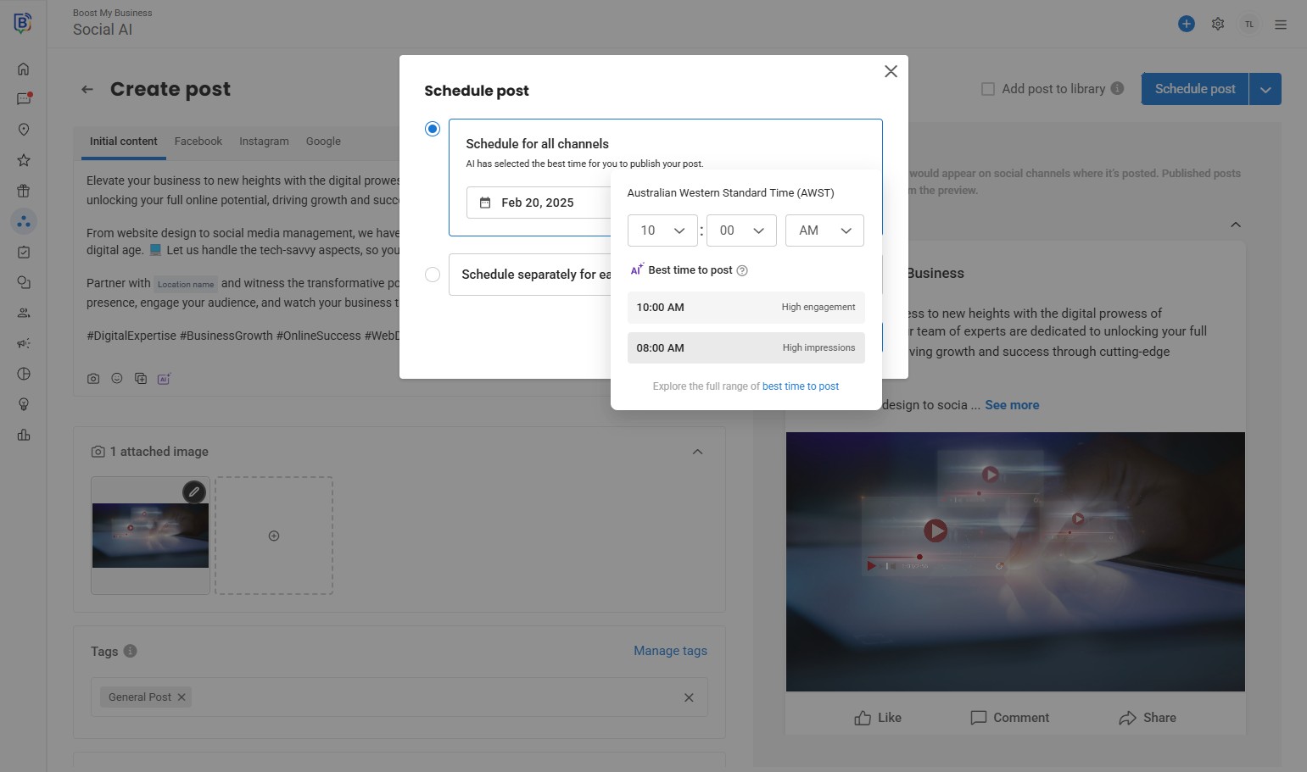Open the settings gear in the top bar
Image resolution: width=1307 pixels, height=772 pixels.
pos(1218,24)
